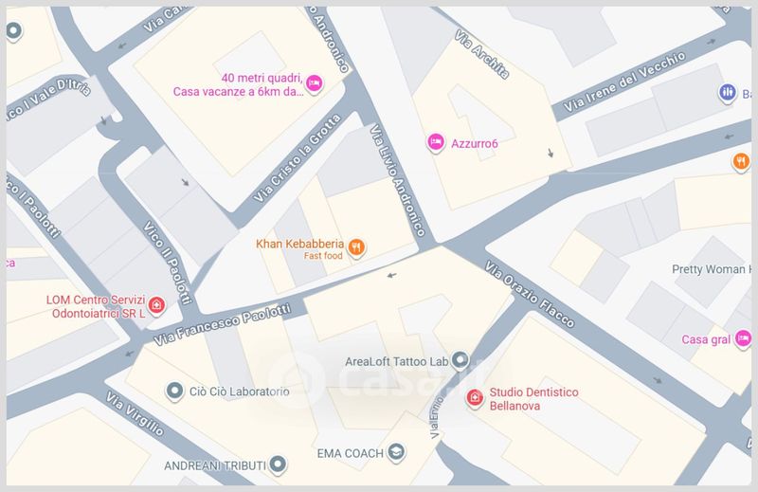
Task: Select the Via Orazio Flacco street name
Action: (530, 294)
